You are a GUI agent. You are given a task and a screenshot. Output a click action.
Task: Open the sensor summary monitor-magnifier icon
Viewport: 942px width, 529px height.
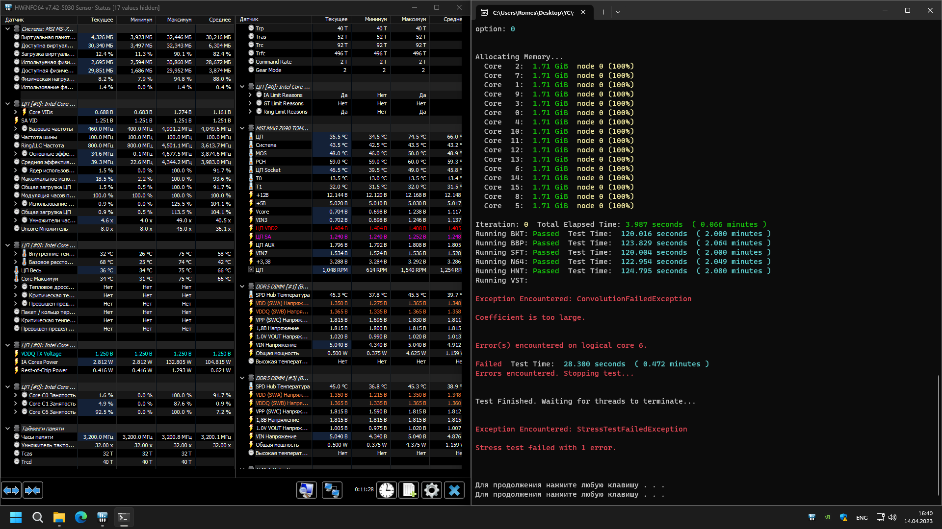(307, 490)
